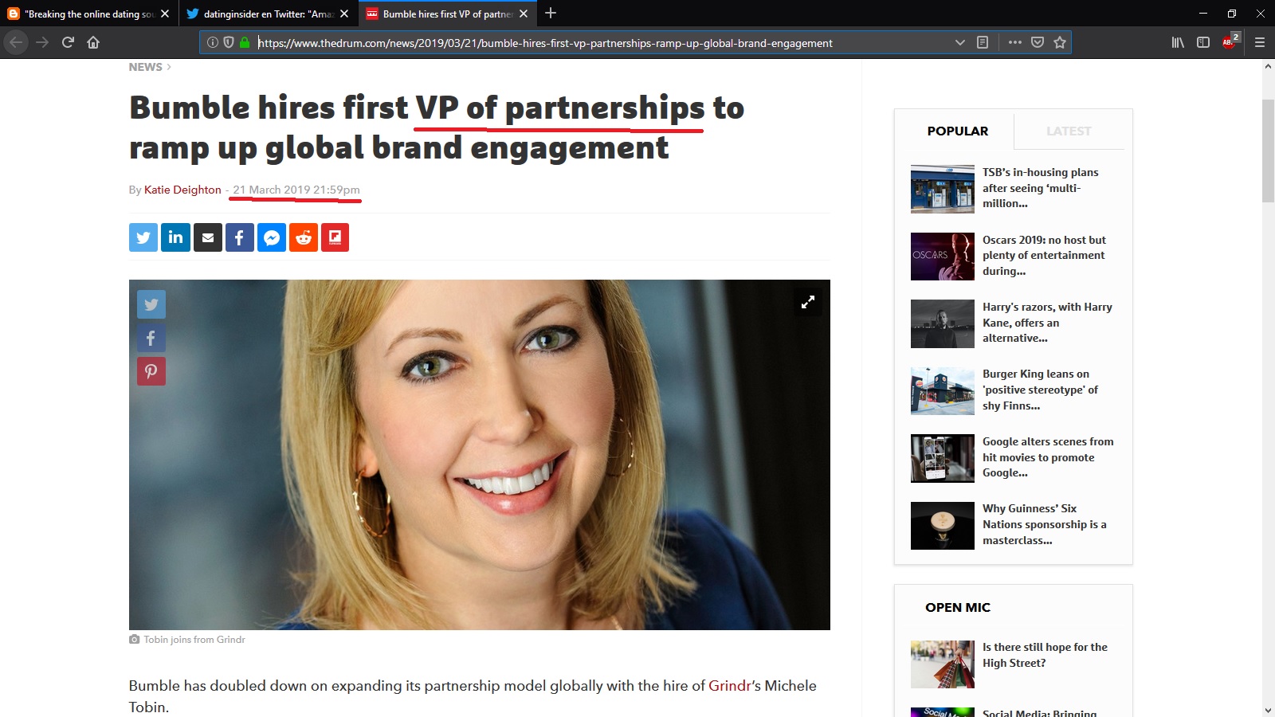Open tracking protection shield icon
The height and width of the screenshot is (717, 1275).
(x=229, y=42)
